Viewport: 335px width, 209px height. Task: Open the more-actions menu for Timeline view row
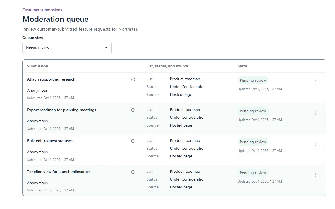(315, 175)
